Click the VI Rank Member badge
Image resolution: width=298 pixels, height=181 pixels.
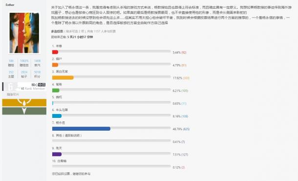(24, 87)
